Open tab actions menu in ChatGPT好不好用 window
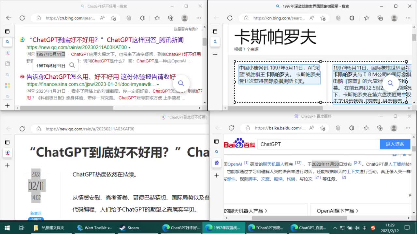 coord(7,32)
